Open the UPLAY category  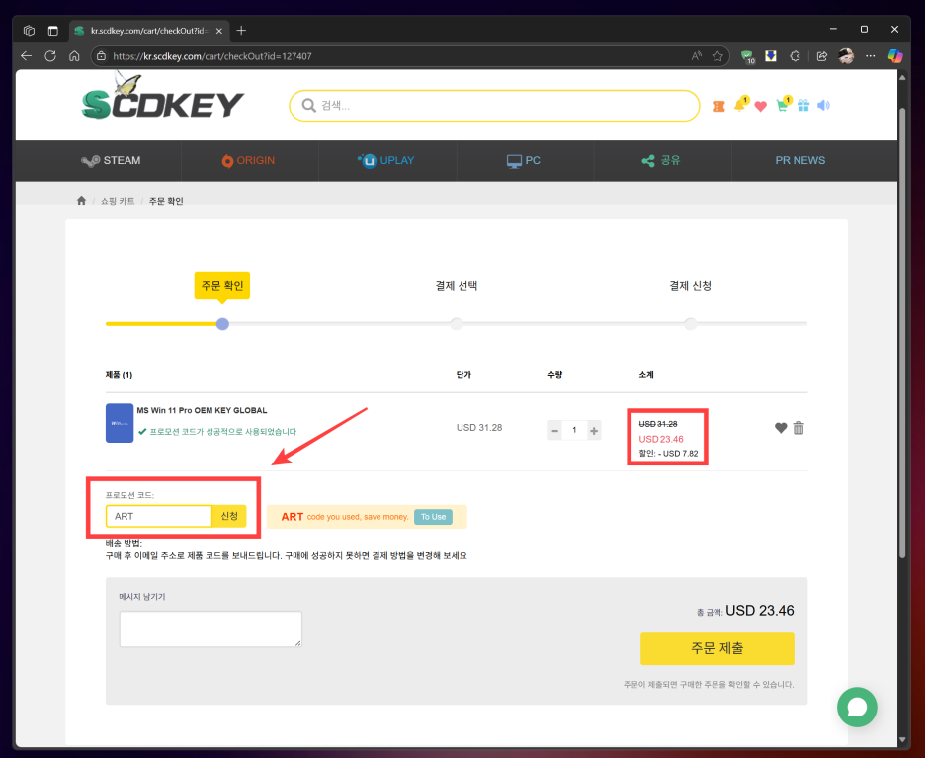coord(385,160)
